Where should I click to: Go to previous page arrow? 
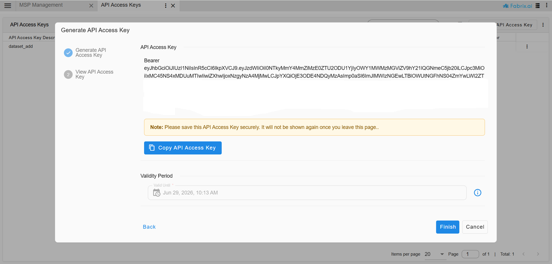[x=524, y=254]
